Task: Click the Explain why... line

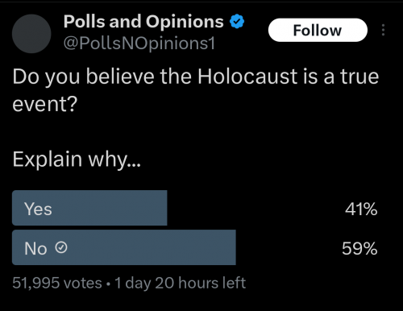Action: [77, 160]
